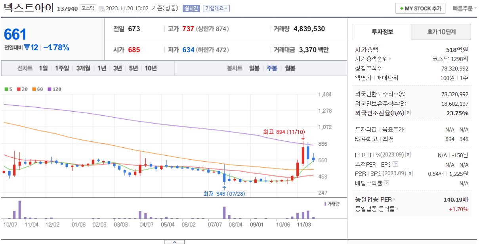Click the stock code 137940

[x=67, y=9]
